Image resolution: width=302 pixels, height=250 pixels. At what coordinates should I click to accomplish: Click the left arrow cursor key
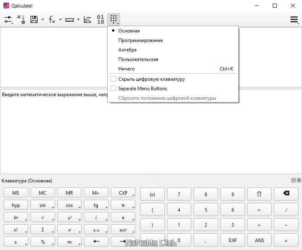click(x=96, y=241)
